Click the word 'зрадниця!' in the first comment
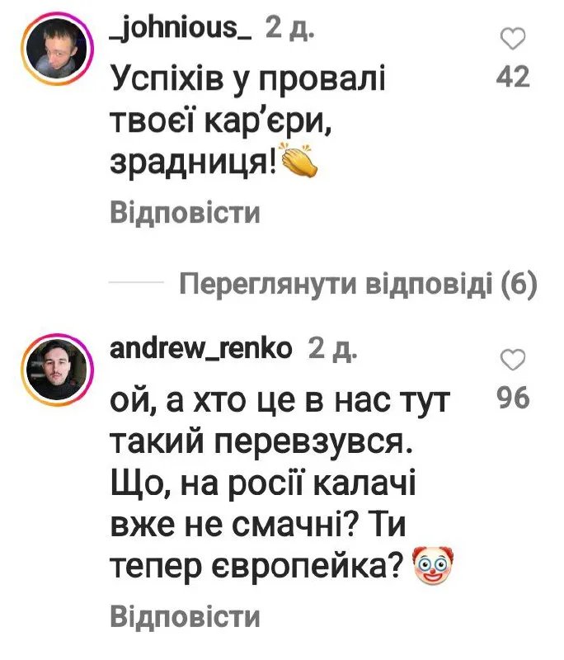The width and height of the screenshot is (564, 660). 194,163
